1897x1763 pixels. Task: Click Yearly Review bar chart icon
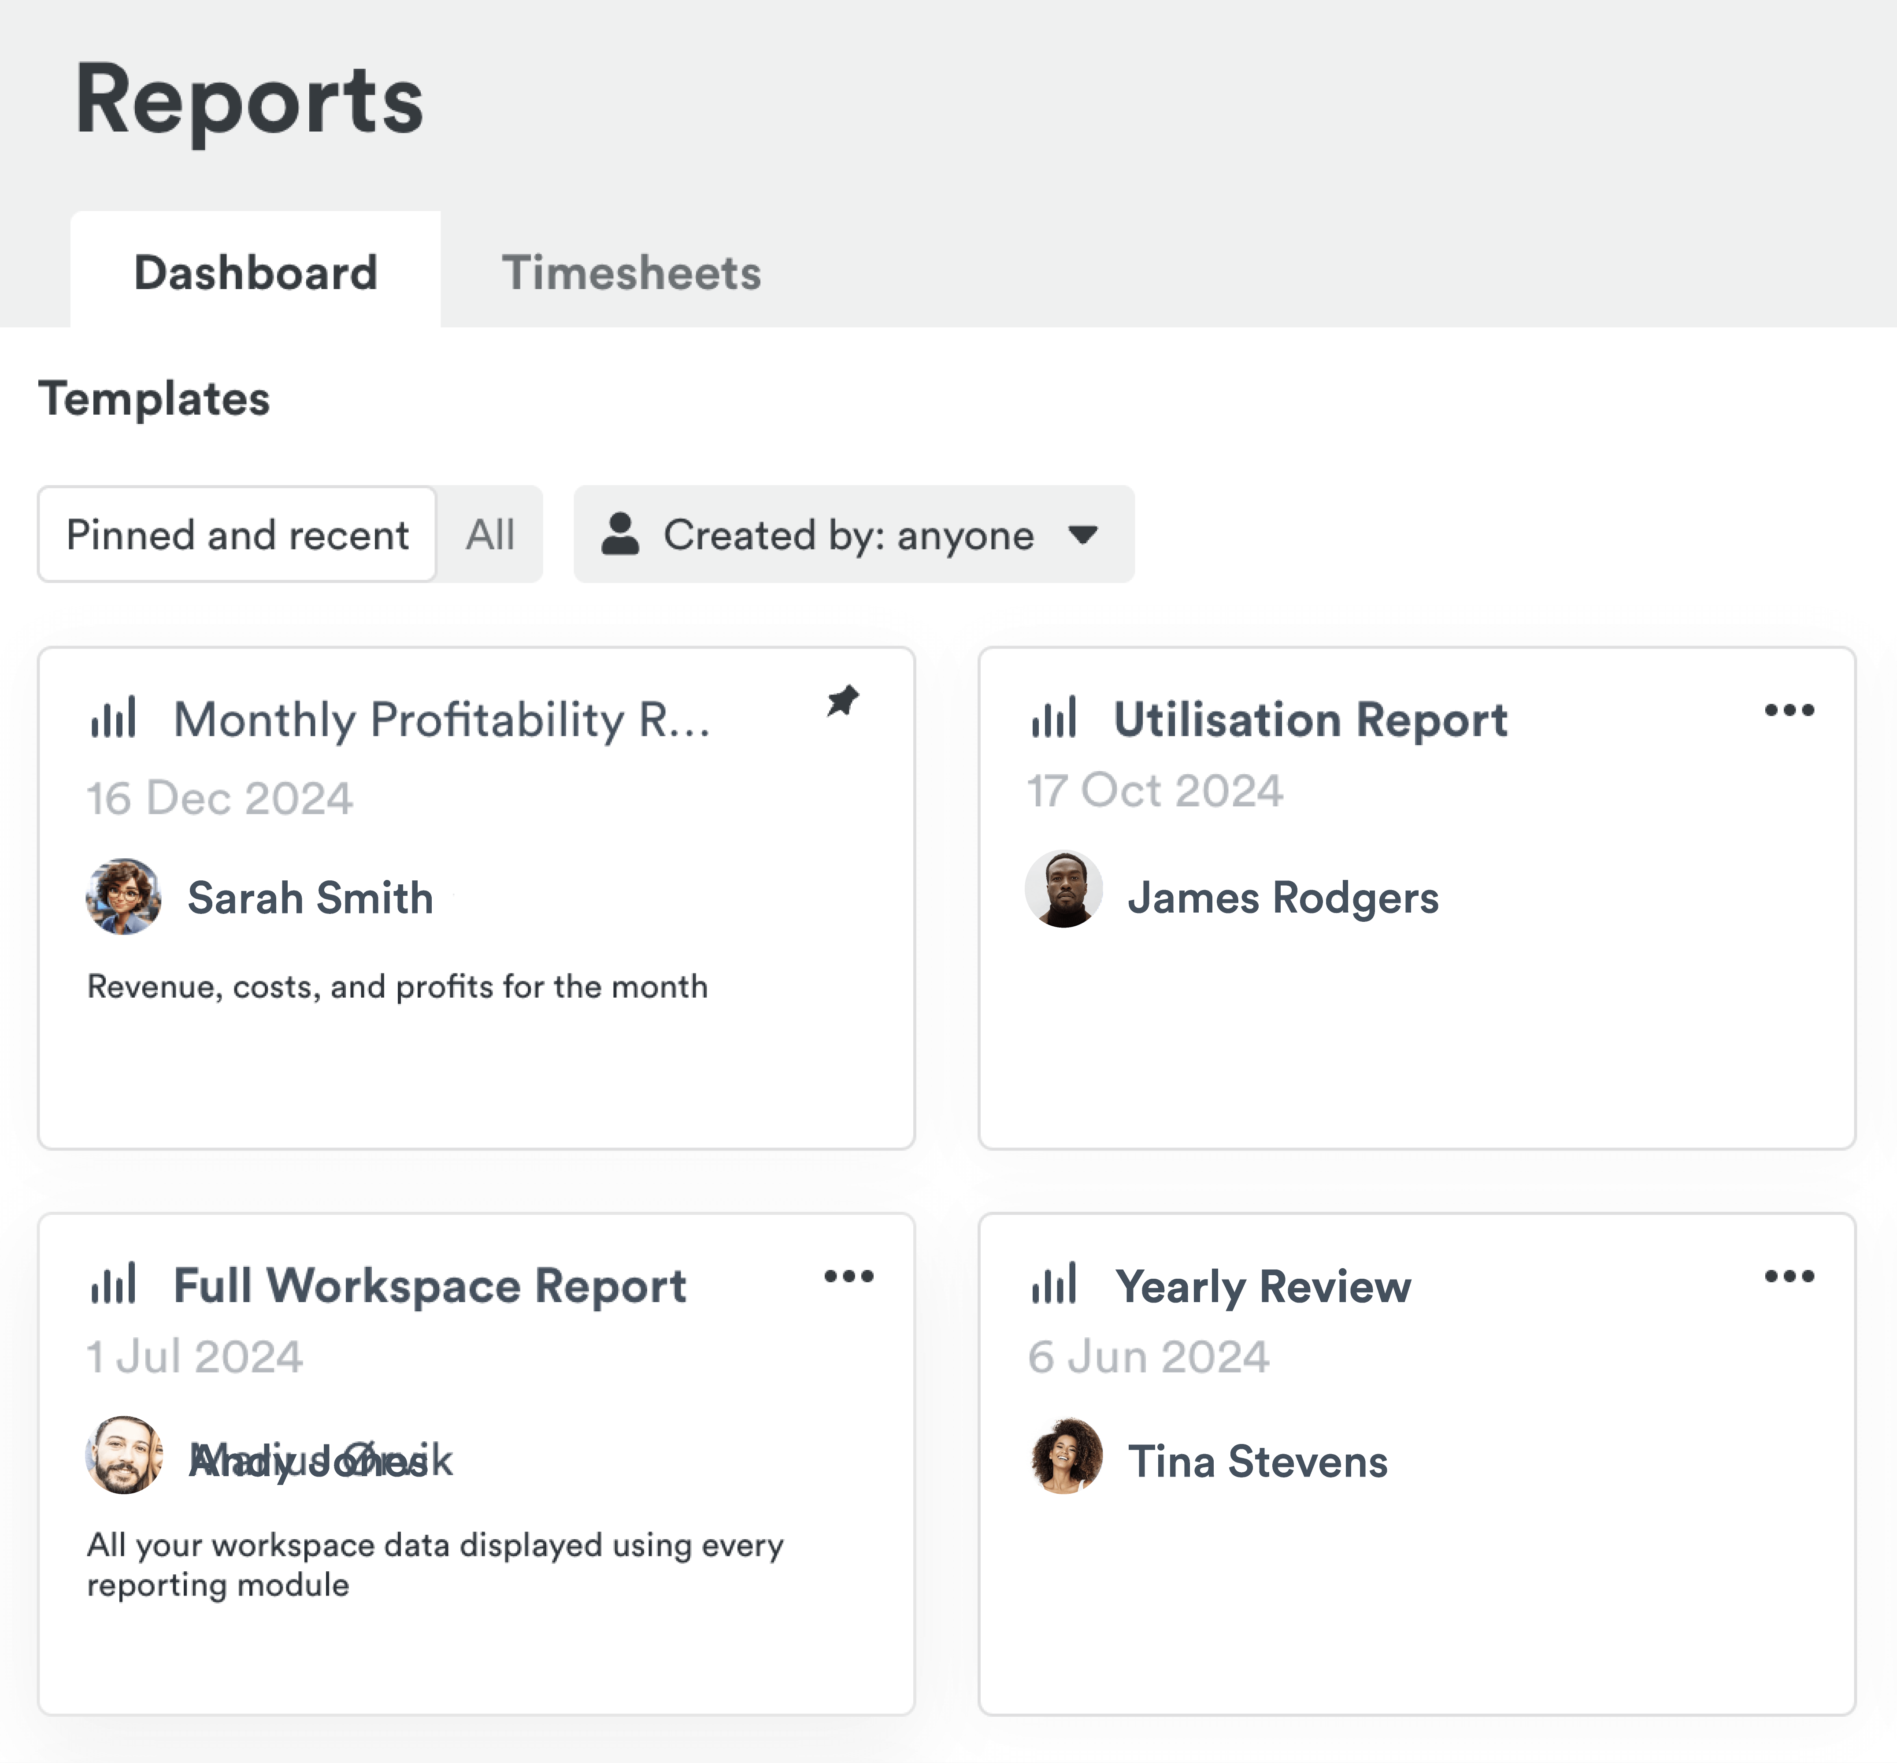tap(1054, 1283)
